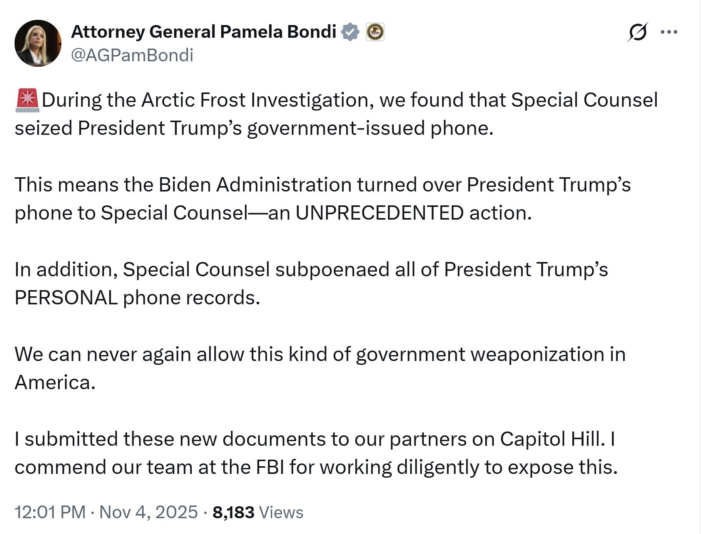Click the government weaponization sentence
Screen dimensions: 702x534
319,354
